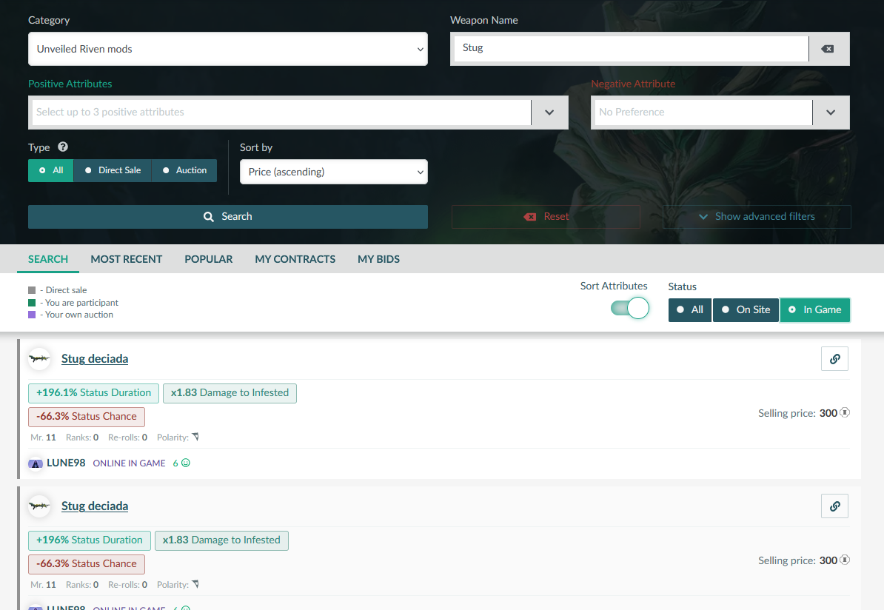Switch to SEARCH tab

pos(48,259)
